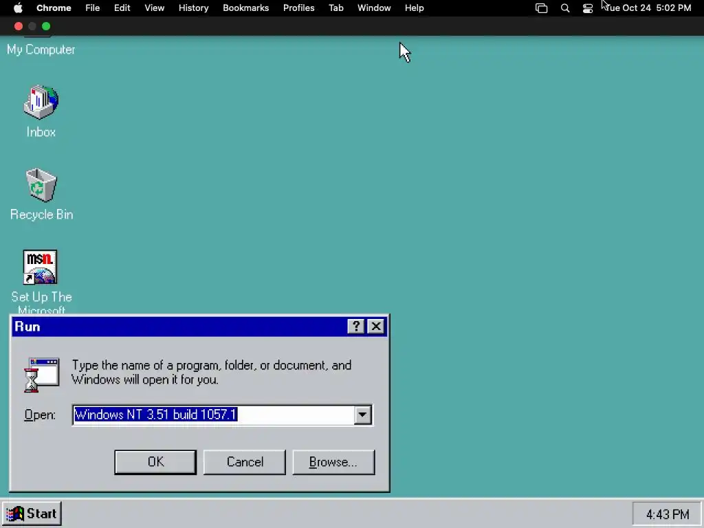Open the Profiles menu
704x528 pixels.
[298, 8]
